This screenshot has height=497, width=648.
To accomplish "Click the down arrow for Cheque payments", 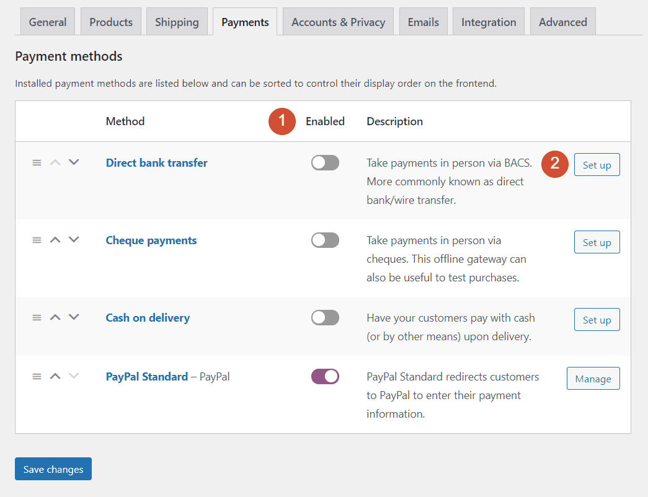I will click(x=73, y=240).
